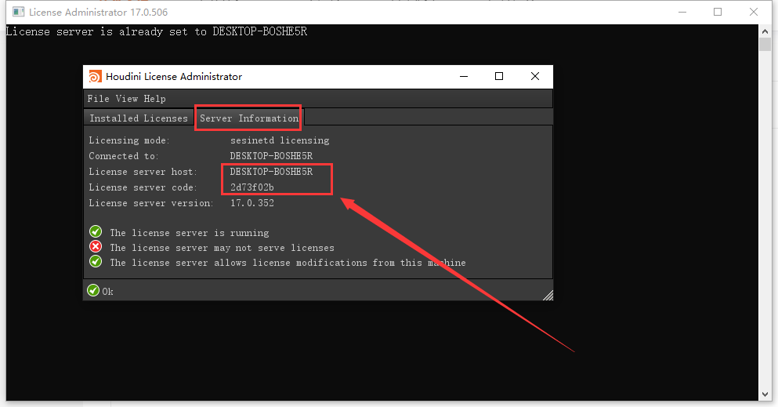Click 'Houdini License Administrator' title text

coord(174,76)
